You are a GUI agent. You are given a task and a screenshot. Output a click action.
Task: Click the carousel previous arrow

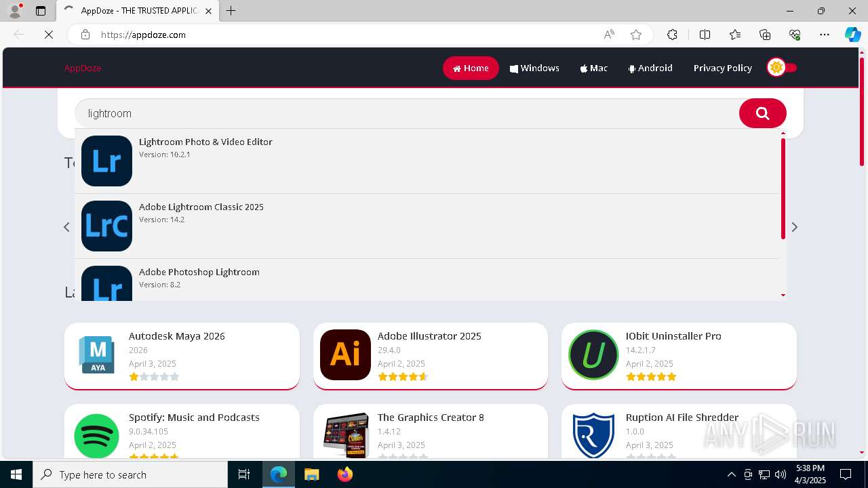[66, 227]
